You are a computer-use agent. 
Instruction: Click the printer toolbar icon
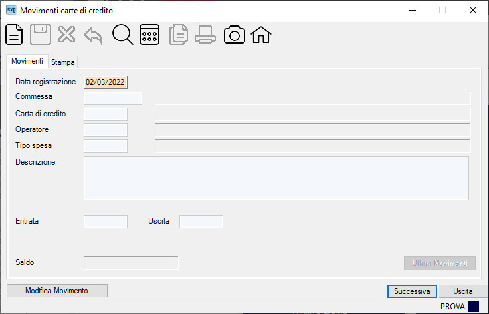tap(205, 35)
